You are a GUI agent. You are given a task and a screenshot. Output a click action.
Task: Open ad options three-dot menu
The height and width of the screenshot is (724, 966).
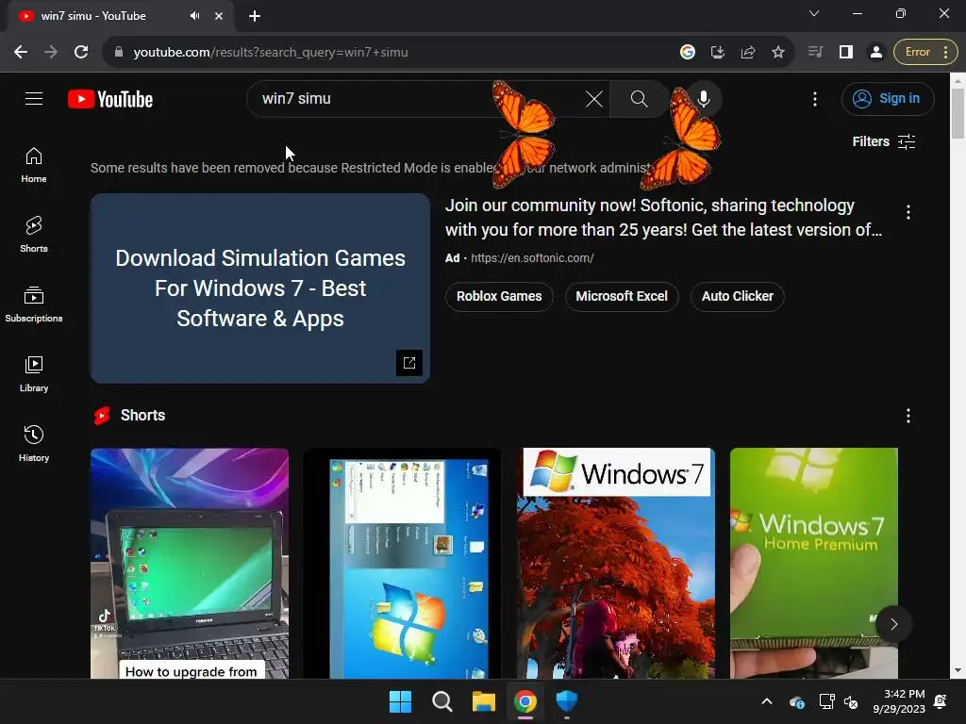pos(908,212)
